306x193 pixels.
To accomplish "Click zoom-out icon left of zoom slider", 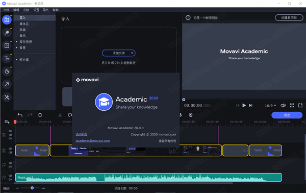I will pyautogui.click(x=17, y=188).
